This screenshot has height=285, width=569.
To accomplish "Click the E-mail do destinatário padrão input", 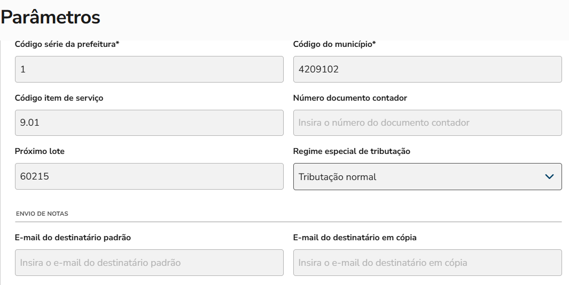I will (149, 263).
